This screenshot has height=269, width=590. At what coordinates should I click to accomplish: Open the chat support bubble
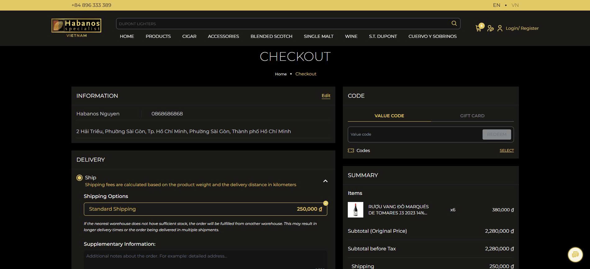(x=575, y=255)
